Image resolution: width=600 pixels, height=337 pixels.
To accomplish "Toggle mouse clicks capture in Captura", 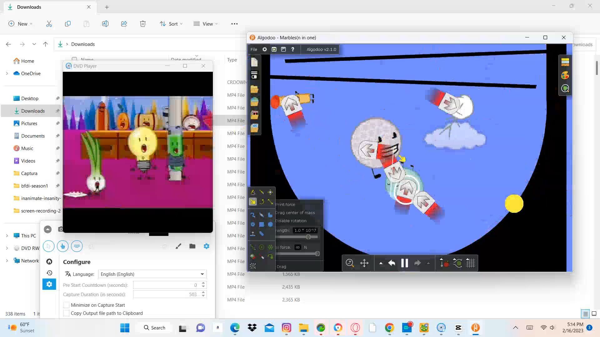I will click(63, 246).
